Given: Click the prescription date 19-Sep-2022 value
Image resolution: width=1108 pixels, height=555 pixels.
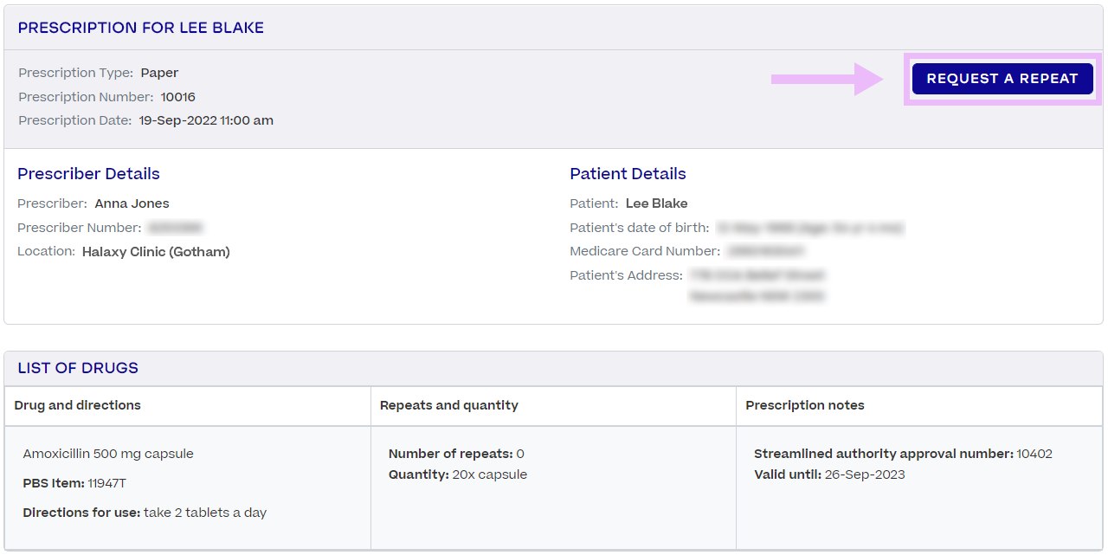Looking at the screenshot, I should (x=206, y=120).
